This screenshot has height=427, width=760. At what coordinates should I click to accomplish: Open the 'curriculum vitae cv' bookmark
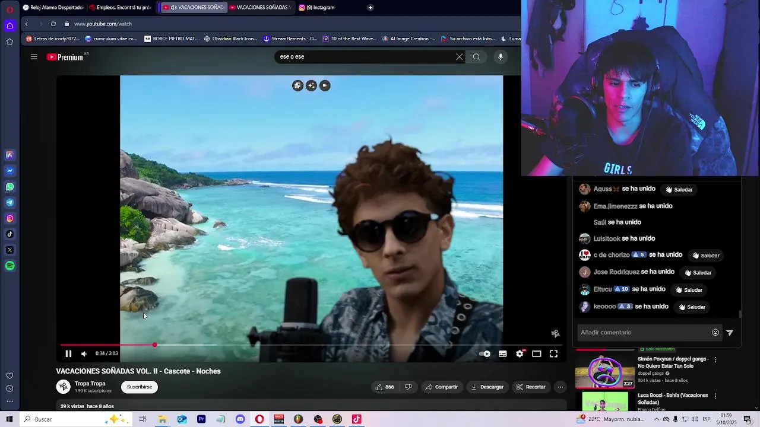coord(111,39)
